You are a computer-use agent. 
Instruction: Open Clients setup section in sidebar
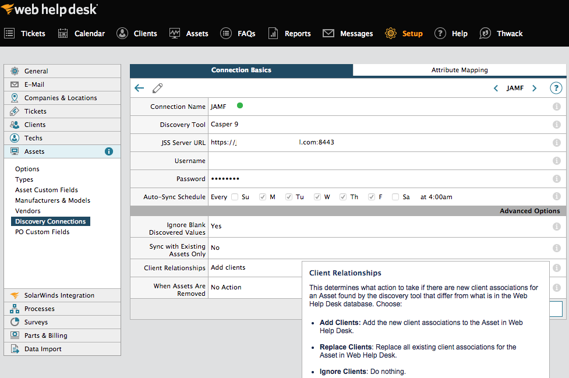(62, 125)
